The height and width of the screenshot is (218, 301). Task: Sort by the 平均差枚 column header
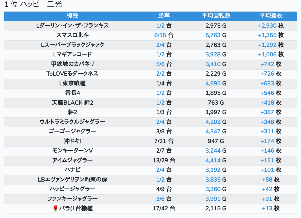pos(271,16)
